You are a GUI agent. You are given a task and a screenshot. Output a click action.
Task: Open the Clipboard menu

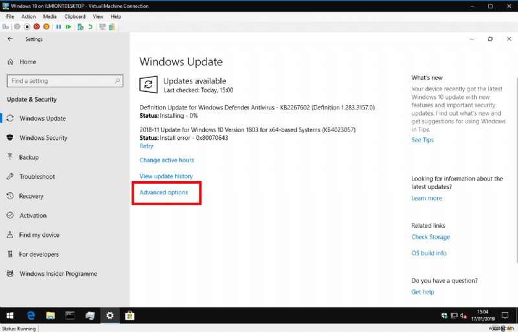(x=74, y=17)
